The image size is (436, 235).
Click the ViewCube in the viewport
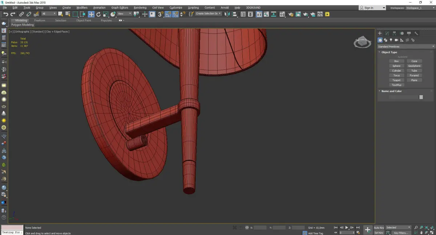point(362,42)
